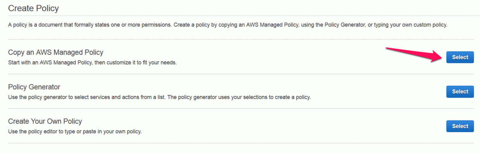Select Copy an AWS Managed Policy option

(460, 57)
